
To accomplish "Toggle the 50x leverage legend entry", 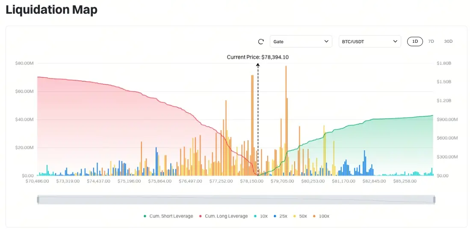I will [x=300, y=216].
